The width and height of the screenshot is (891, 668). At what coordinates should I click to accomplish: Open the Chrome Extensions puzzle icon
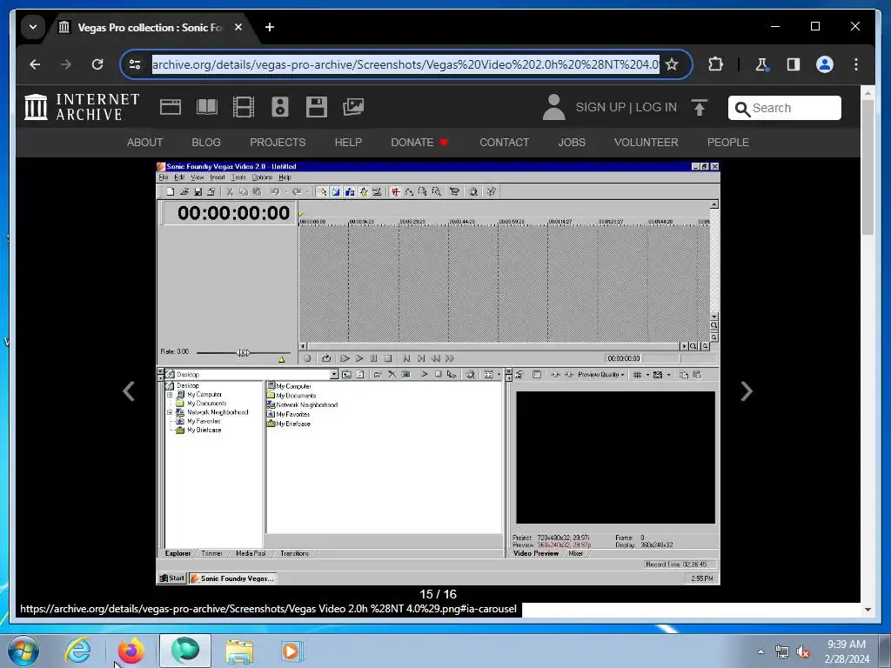click(x=715, y=64)
